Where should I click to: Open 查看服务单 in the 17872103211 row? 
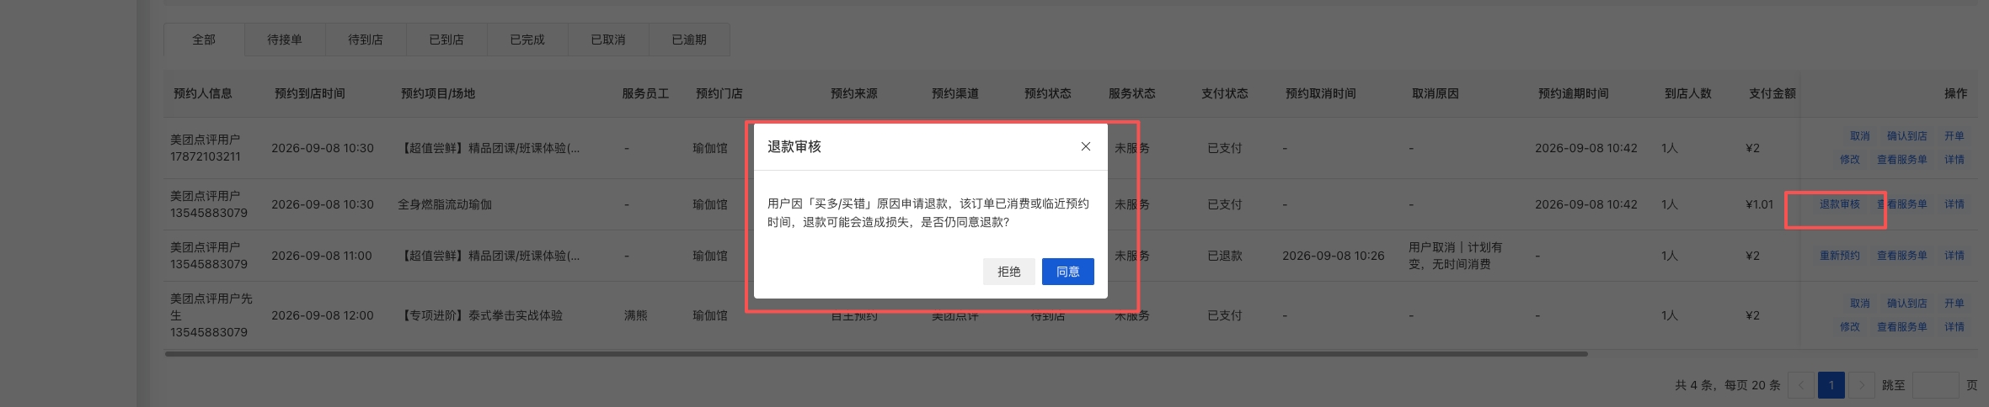(x=1902, y=160)
